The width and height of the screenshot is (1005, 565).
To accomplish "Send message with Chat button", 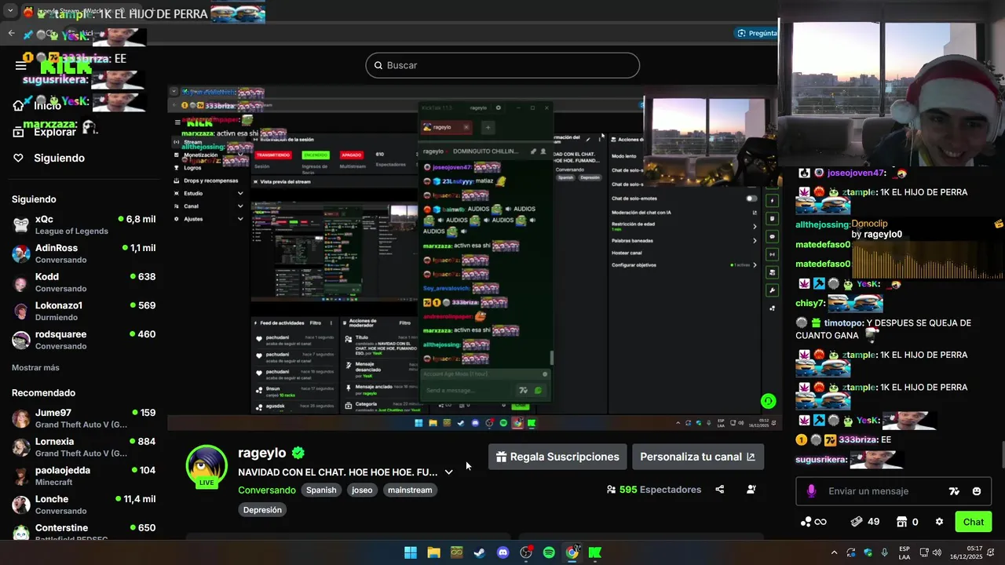I will pyautogui.click(x=974, y=522).
